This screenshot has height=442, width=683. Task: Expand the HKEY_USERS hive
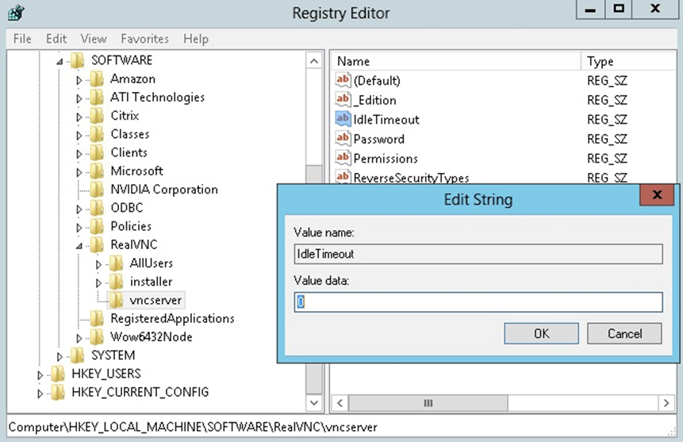(x=41, y=374)
